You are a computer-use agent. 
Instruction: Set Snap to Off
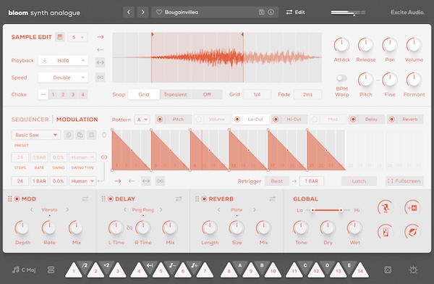207,95
